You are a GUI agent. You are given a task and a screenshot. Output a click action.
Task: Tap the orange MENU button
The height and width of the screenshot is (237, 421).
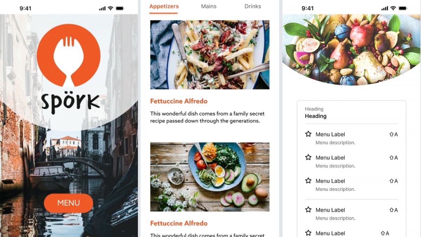68,203
